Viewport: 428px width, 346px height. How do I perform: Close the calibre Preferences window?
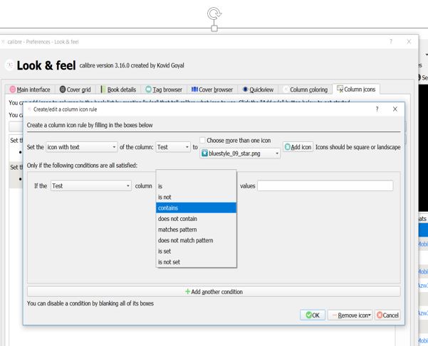coord(409,42)
